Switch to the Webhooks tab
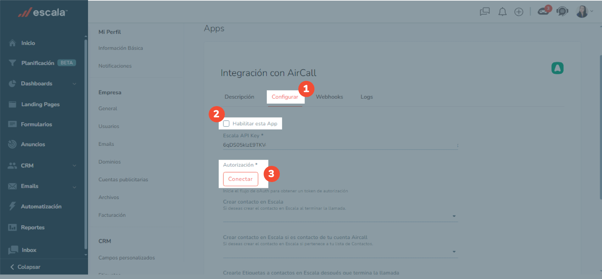This screenshot has height=279, width=602. click(x=329, y=97)
